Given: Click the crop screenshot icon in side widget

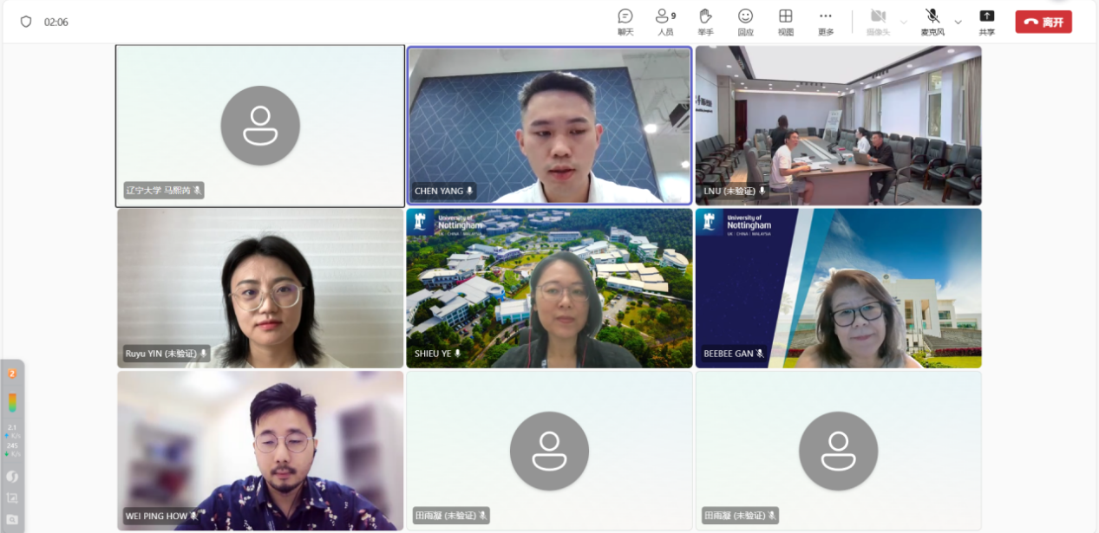Looking at the screenshot, I should pyautogui.click(x=12, y=498).
